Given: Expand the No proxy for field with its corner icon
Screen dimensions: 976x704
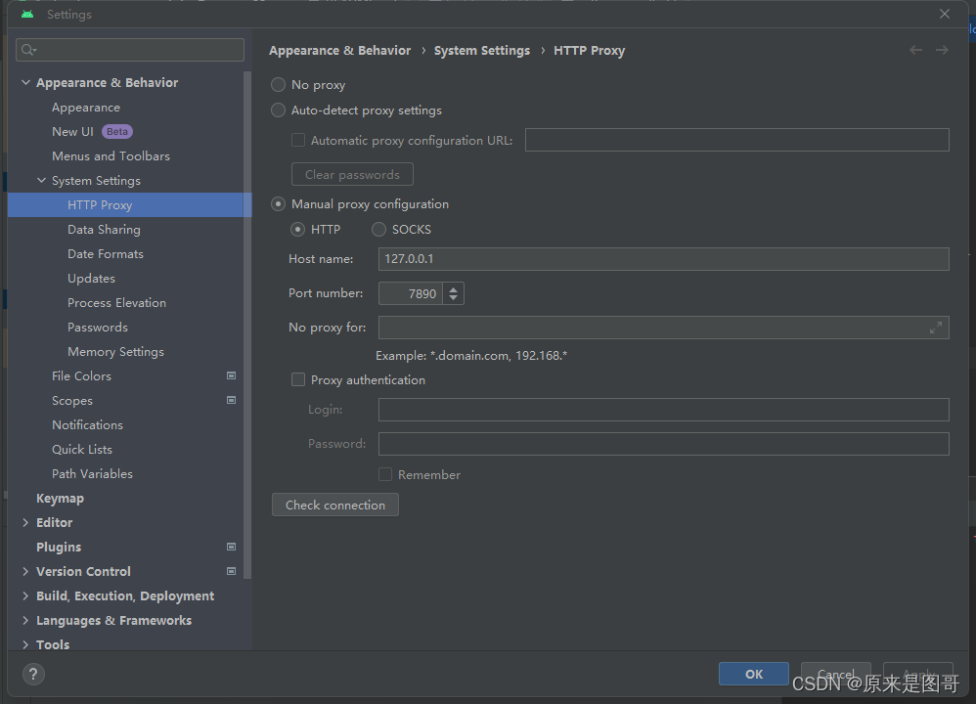Looking at the screenshot, I should tap(936, 327).
